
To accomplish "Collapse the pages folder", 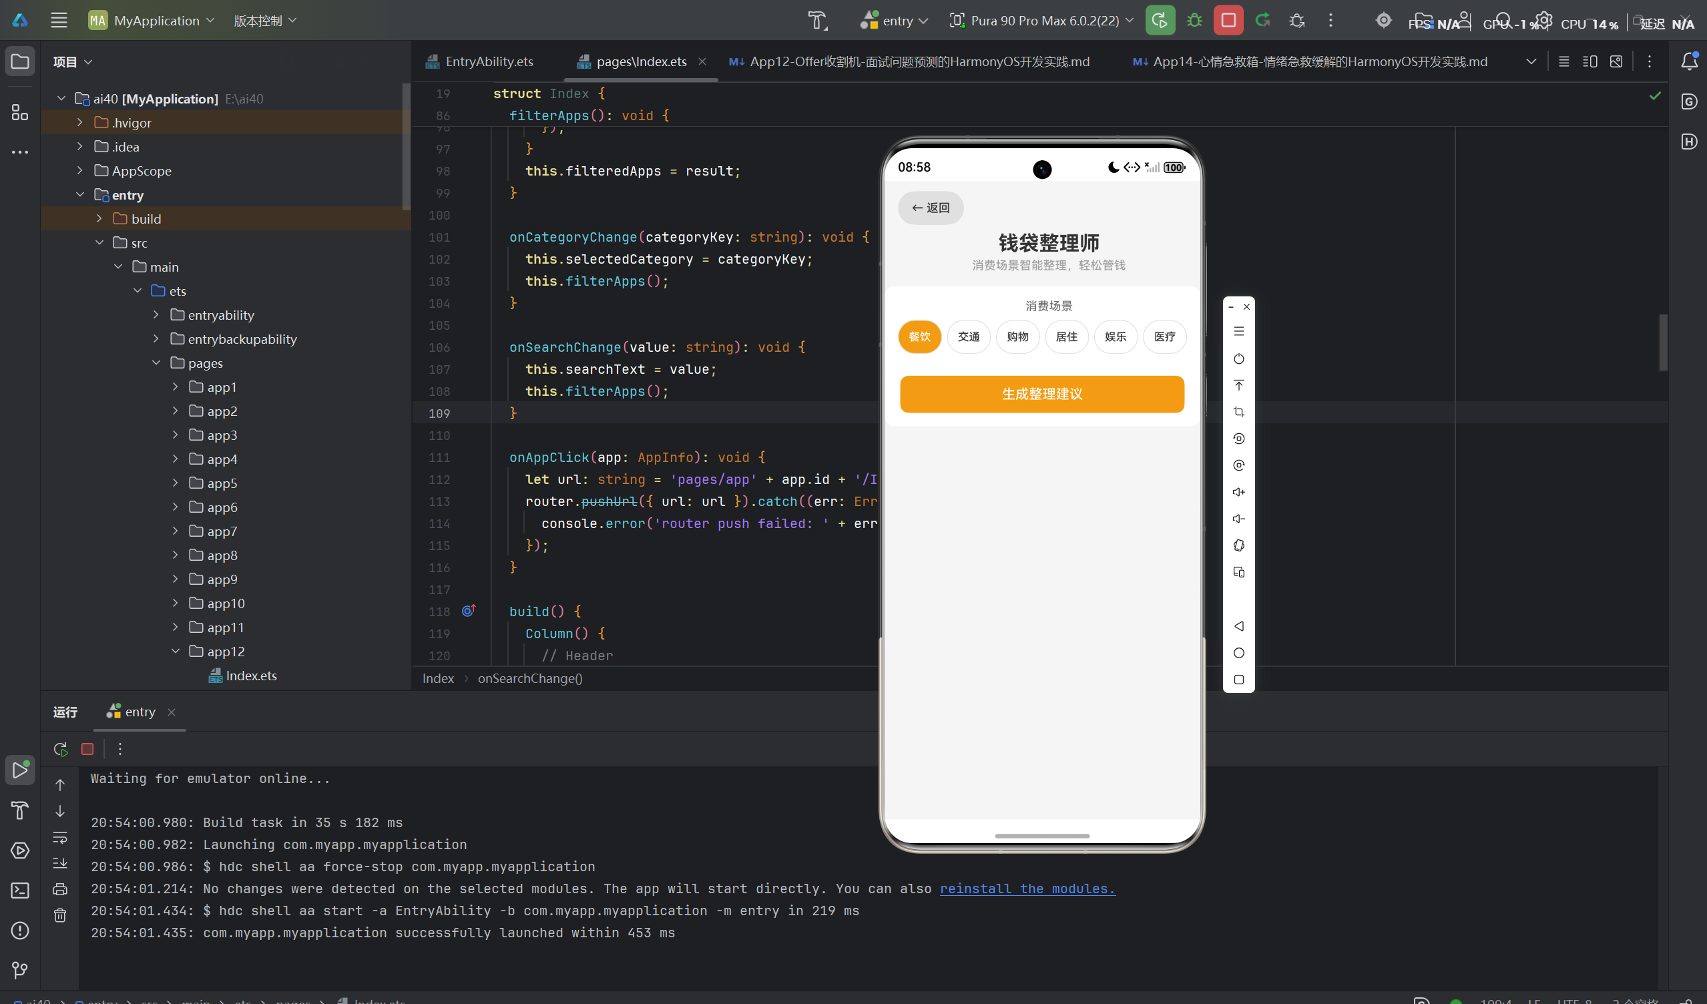I will (156, 363).
